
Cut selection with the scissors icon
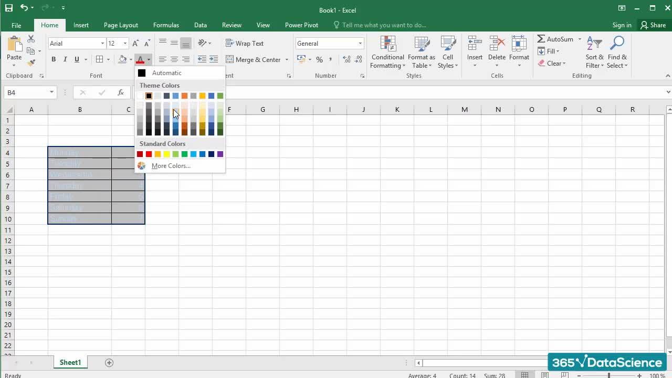click(x=31, y=39)
